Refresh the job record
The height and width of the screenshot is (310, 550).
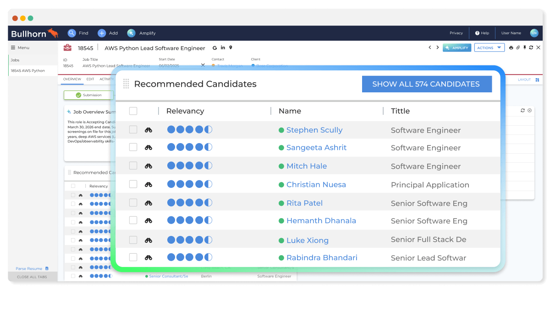point(531,48)
